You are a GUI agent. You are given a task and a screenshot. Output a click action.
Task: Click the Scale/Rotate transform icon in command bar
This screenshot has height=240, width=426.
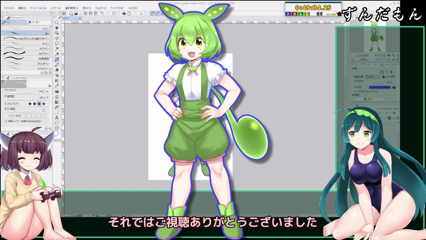[x=129, y=13]
